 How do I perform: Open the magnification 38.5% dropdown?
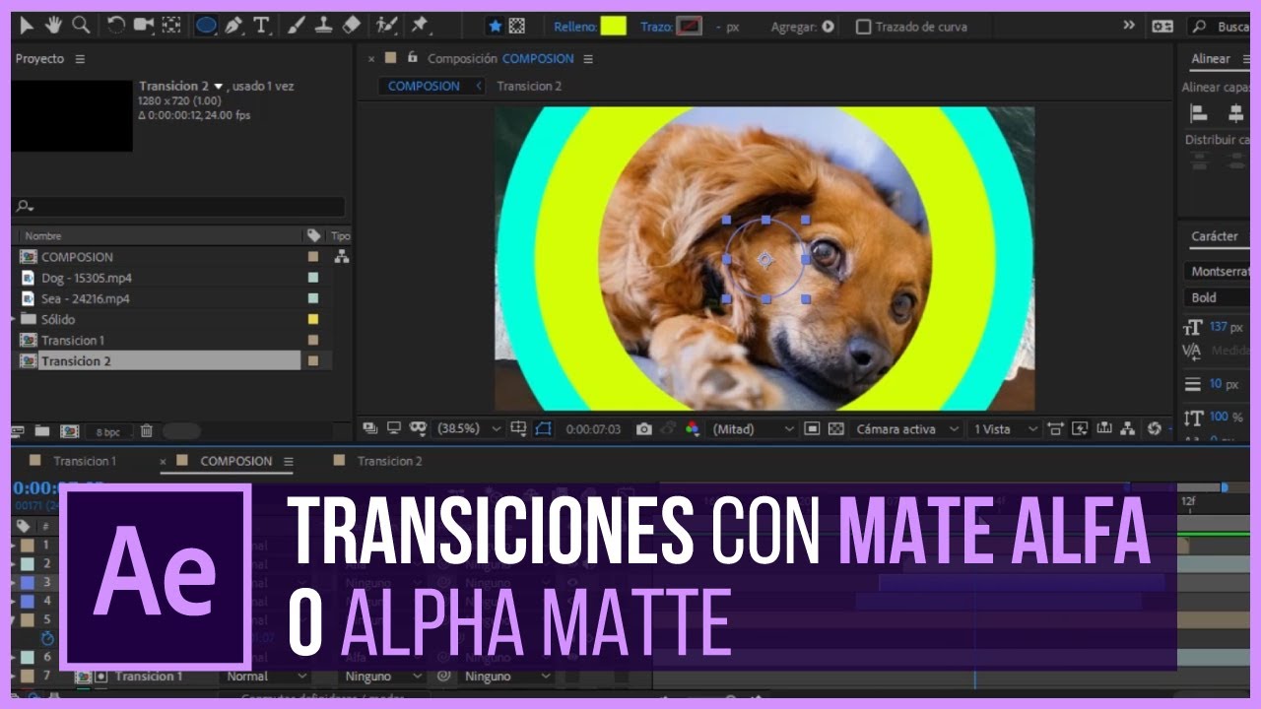[x=468, y=429]
